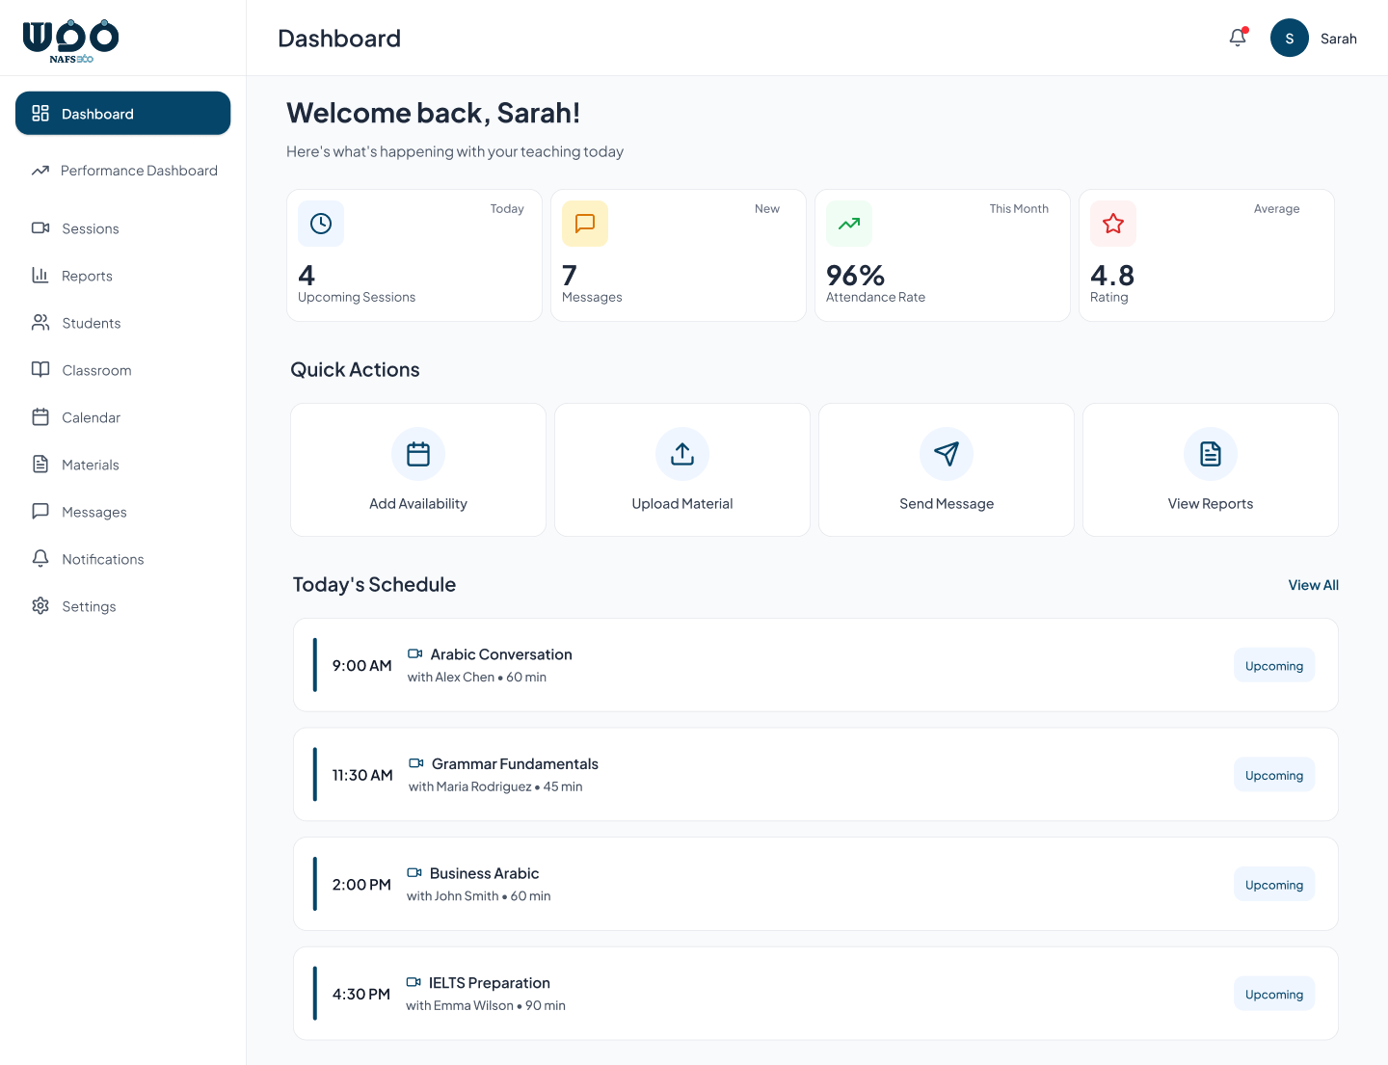The width and height of the screenshot is (1388, 1065).
Task: Open the Materials document icon
Action: (40, 464)
